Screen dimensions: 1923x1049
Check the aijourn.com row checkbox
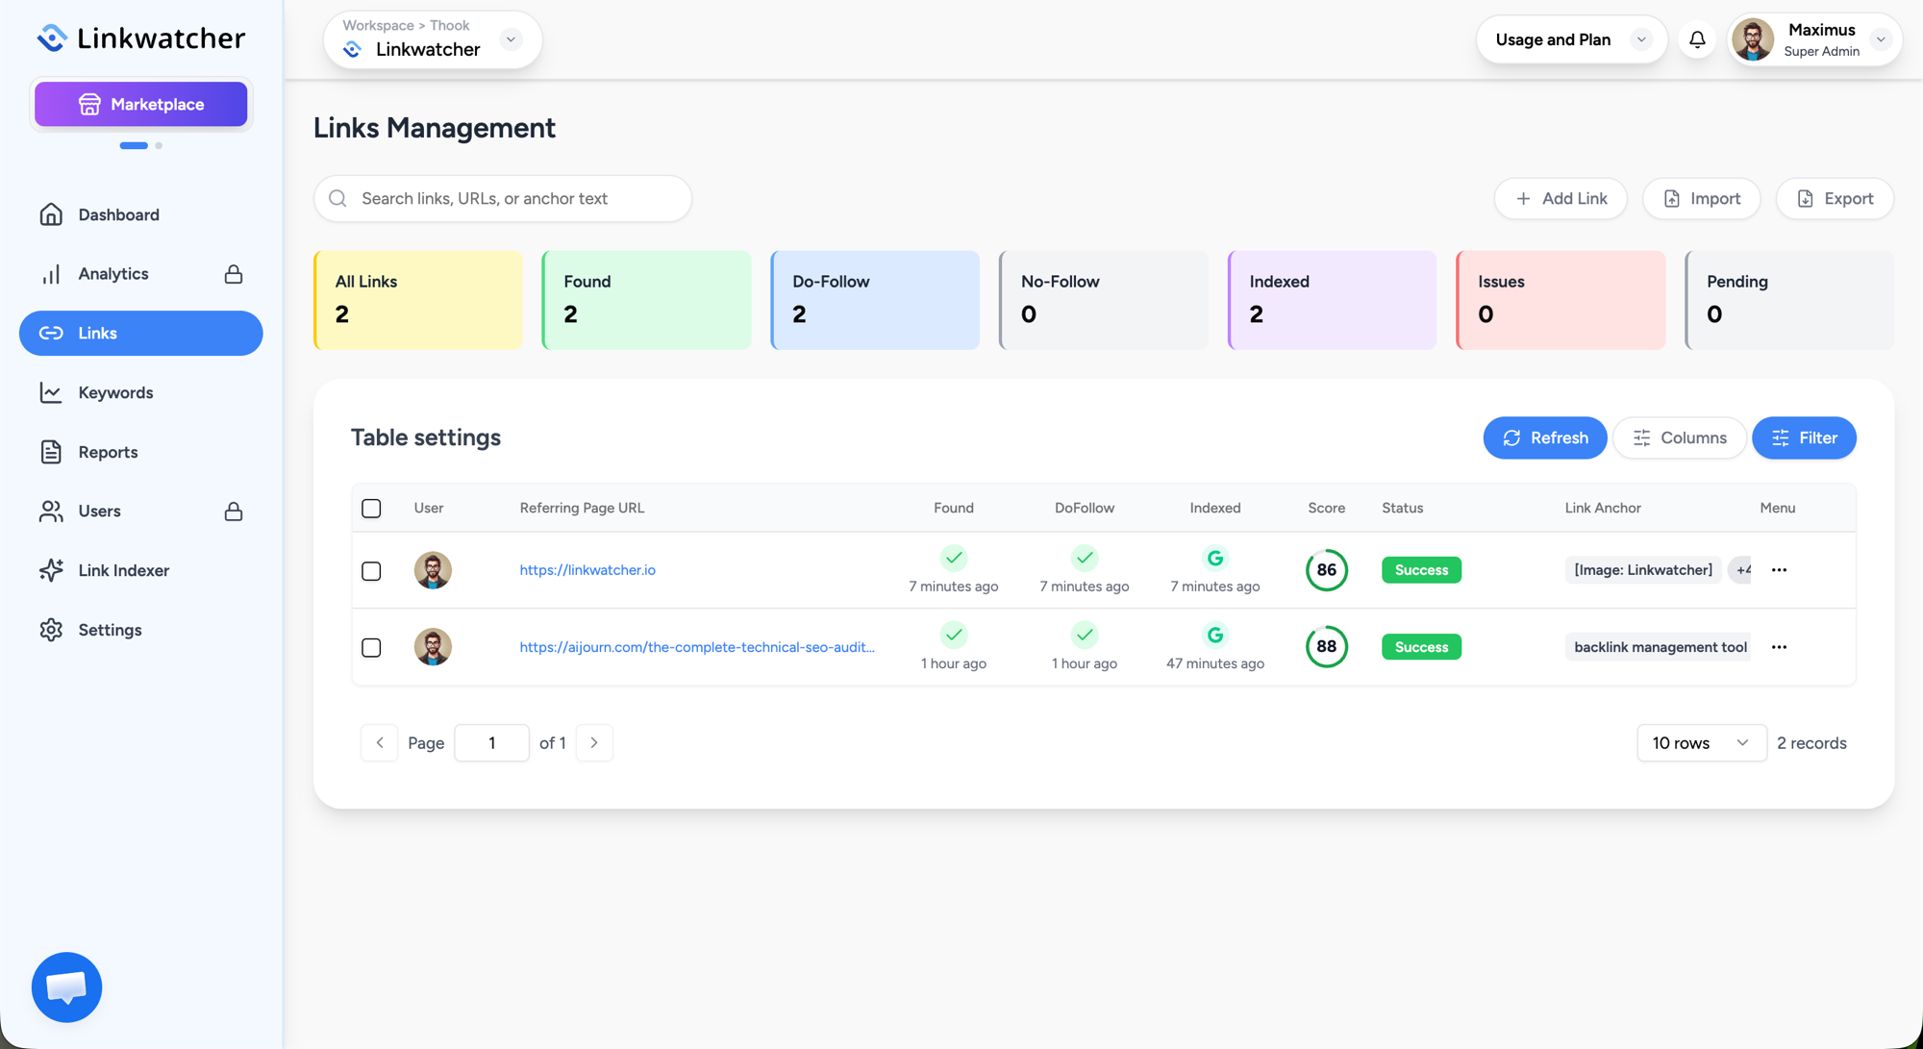coord(371,647)
